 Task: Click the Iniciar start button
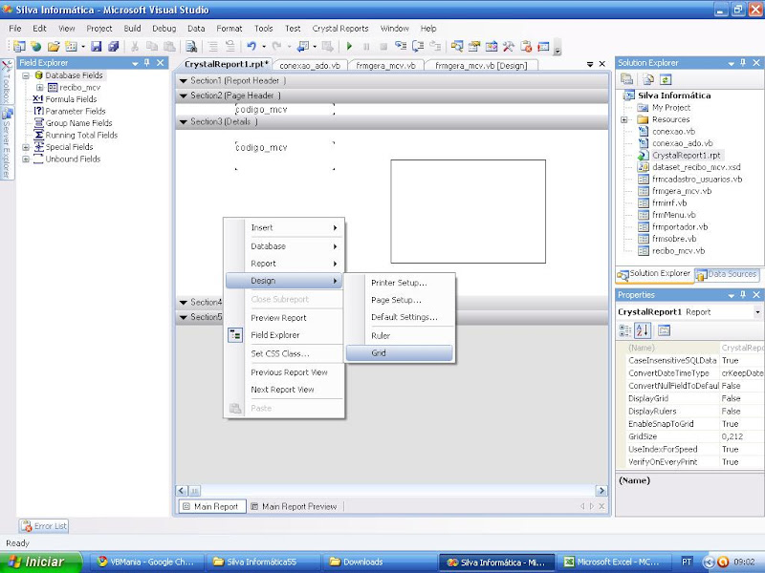coord(40,562)
